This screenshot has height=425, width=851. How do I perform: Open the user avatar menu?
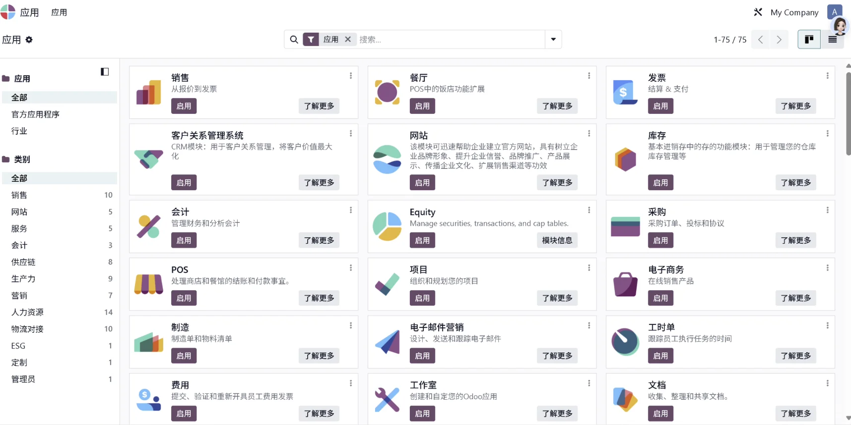point(835,12)
